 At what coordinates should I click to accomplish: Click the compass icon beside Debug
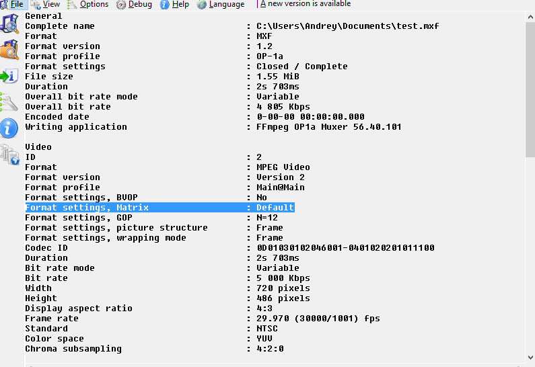pos(120,5)
